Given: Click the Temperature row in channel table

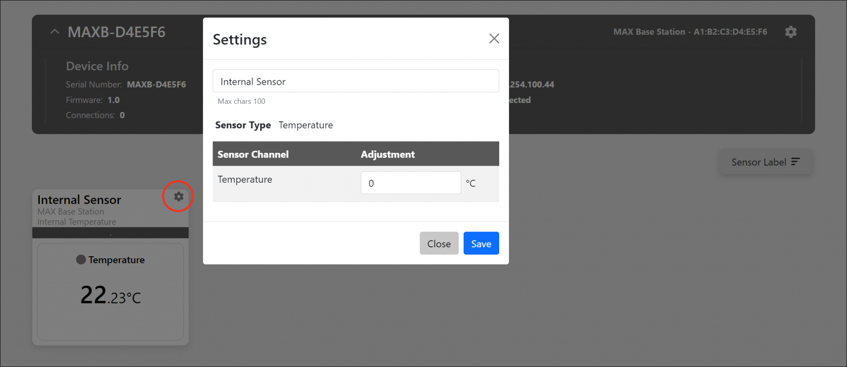Looking at the screenshot, I should [x=245, y=180].
